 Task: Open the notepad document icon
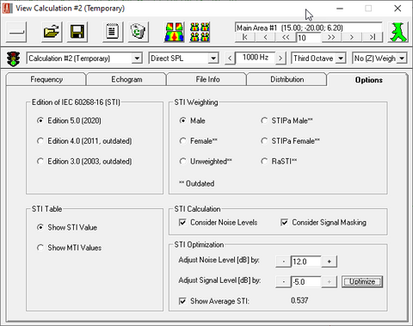click(113, 32)
